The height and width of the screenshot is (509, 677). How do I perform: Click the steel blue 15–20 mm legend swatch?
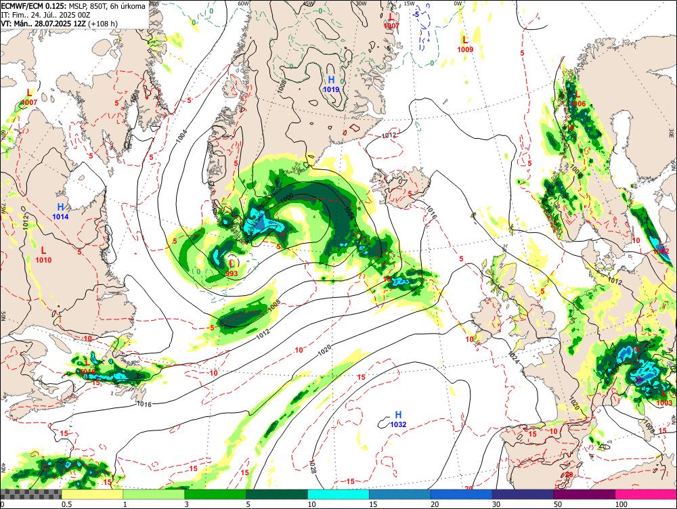point(400,494)
